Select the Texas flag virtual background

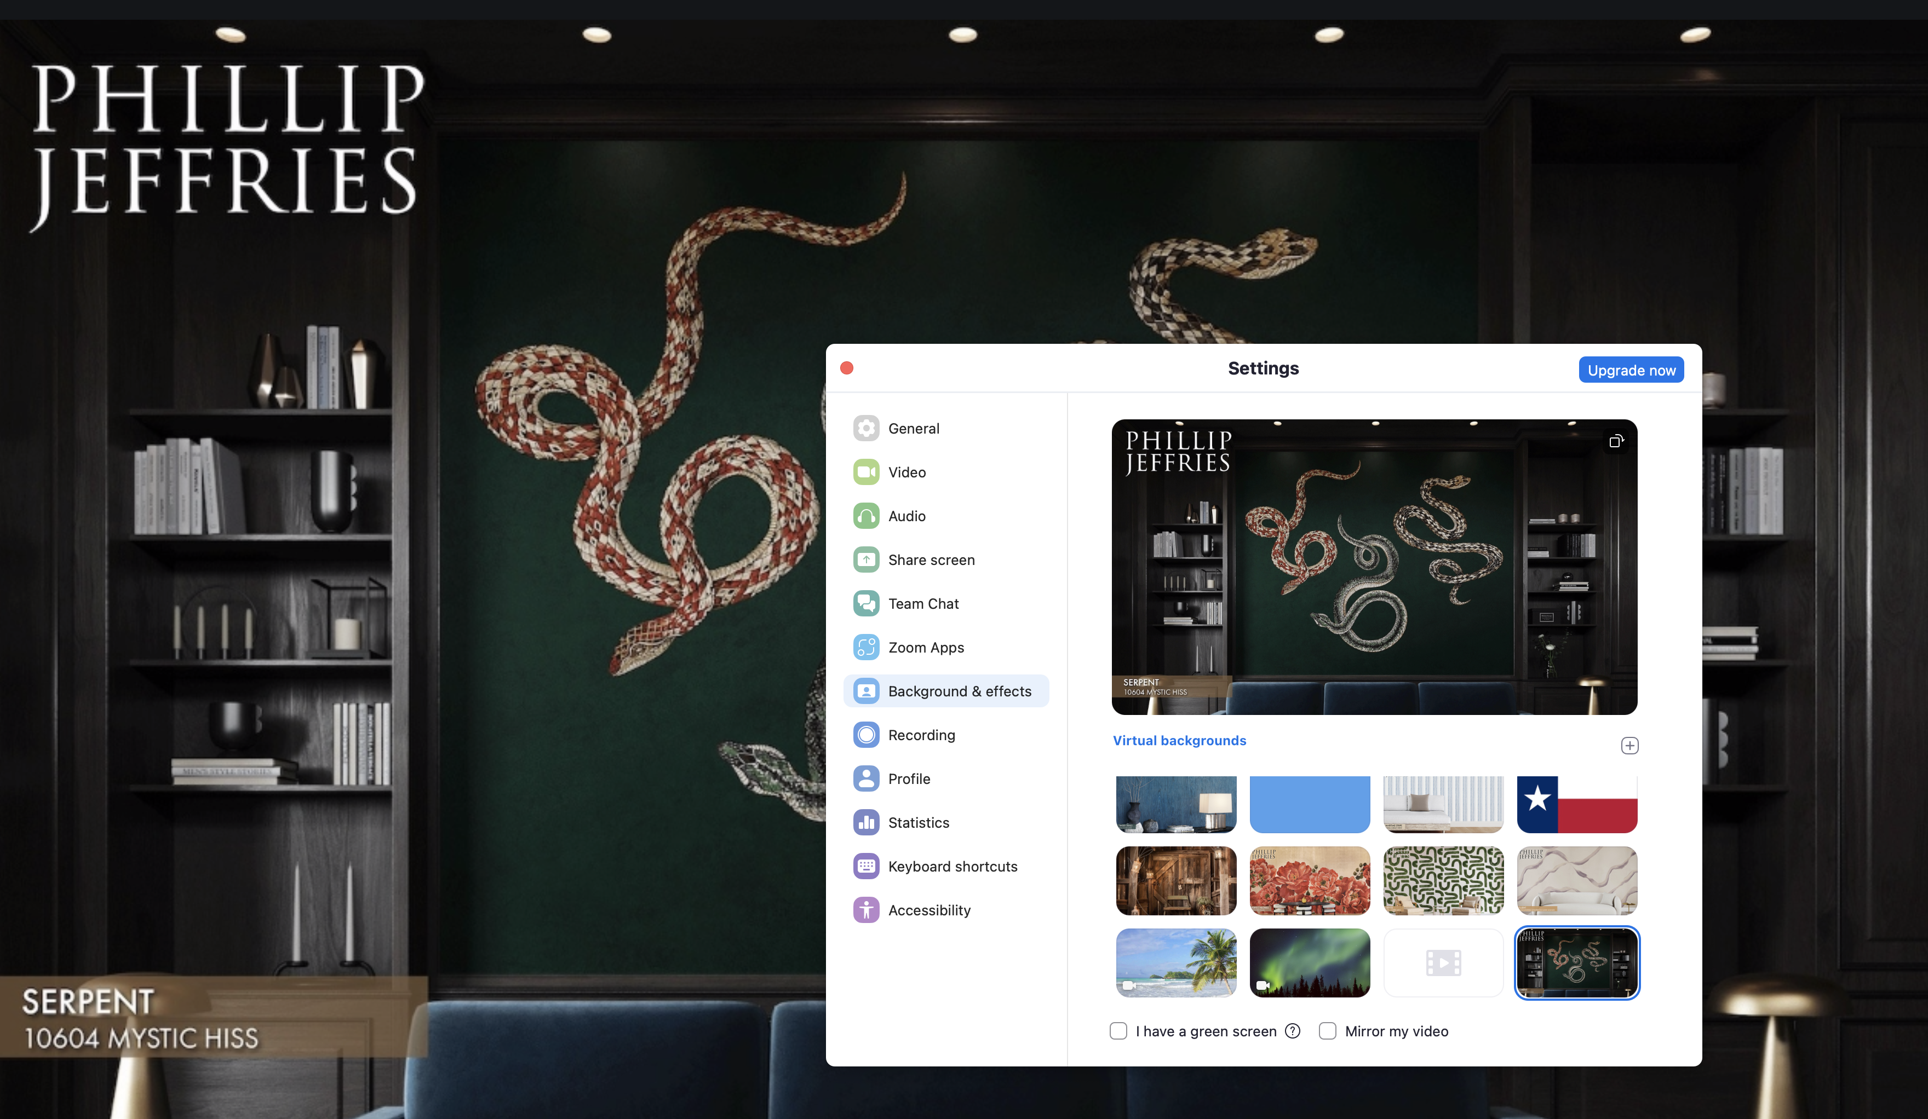(x=1576, y=800)
